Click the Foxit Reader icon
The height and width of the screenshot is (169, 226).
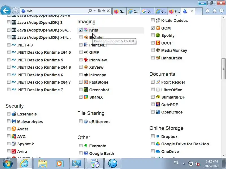click(x=158, y=82)
